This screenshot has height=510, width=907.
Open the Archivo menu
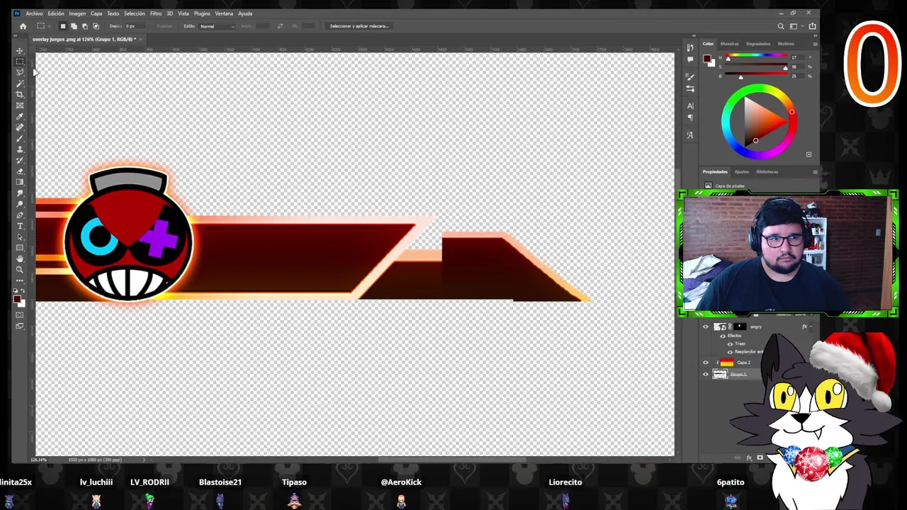point(34,13)
